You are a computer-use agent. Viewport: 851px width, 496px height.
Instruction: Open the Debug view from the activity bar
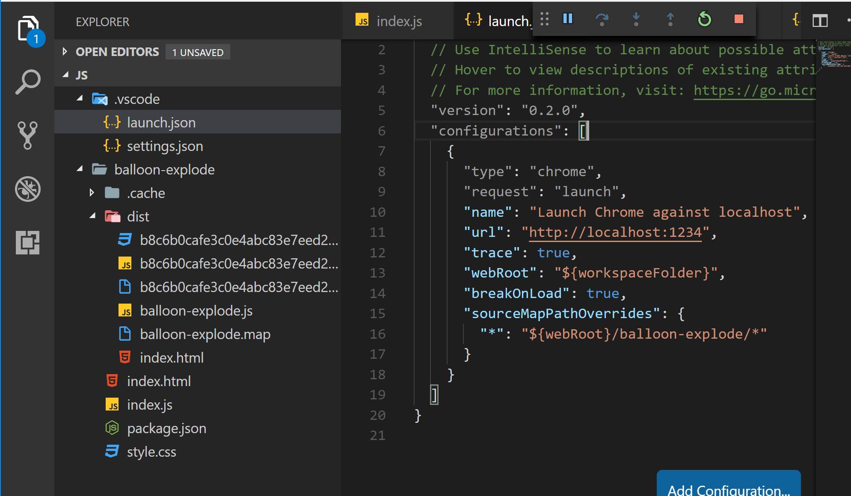pos(27,189)
